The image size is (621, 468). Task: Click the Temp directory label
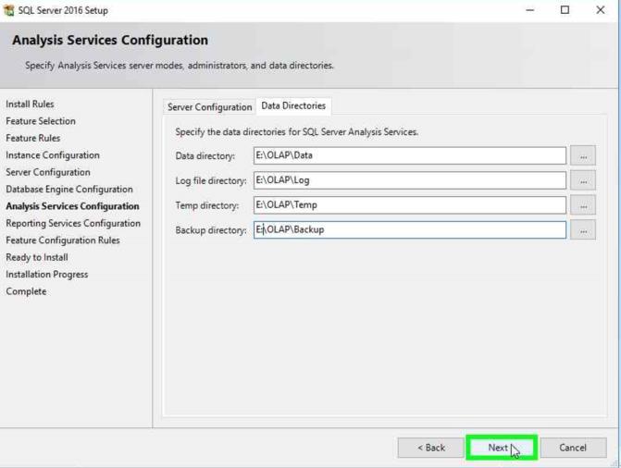pos(206,205)
